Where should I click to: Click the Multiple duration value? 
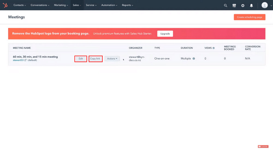click(x=186, y=59)
